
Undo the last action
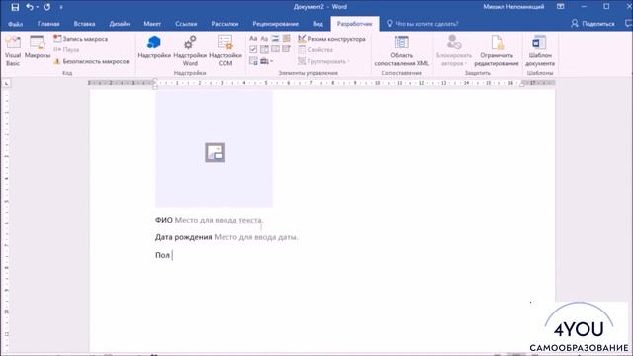(30, 7)
